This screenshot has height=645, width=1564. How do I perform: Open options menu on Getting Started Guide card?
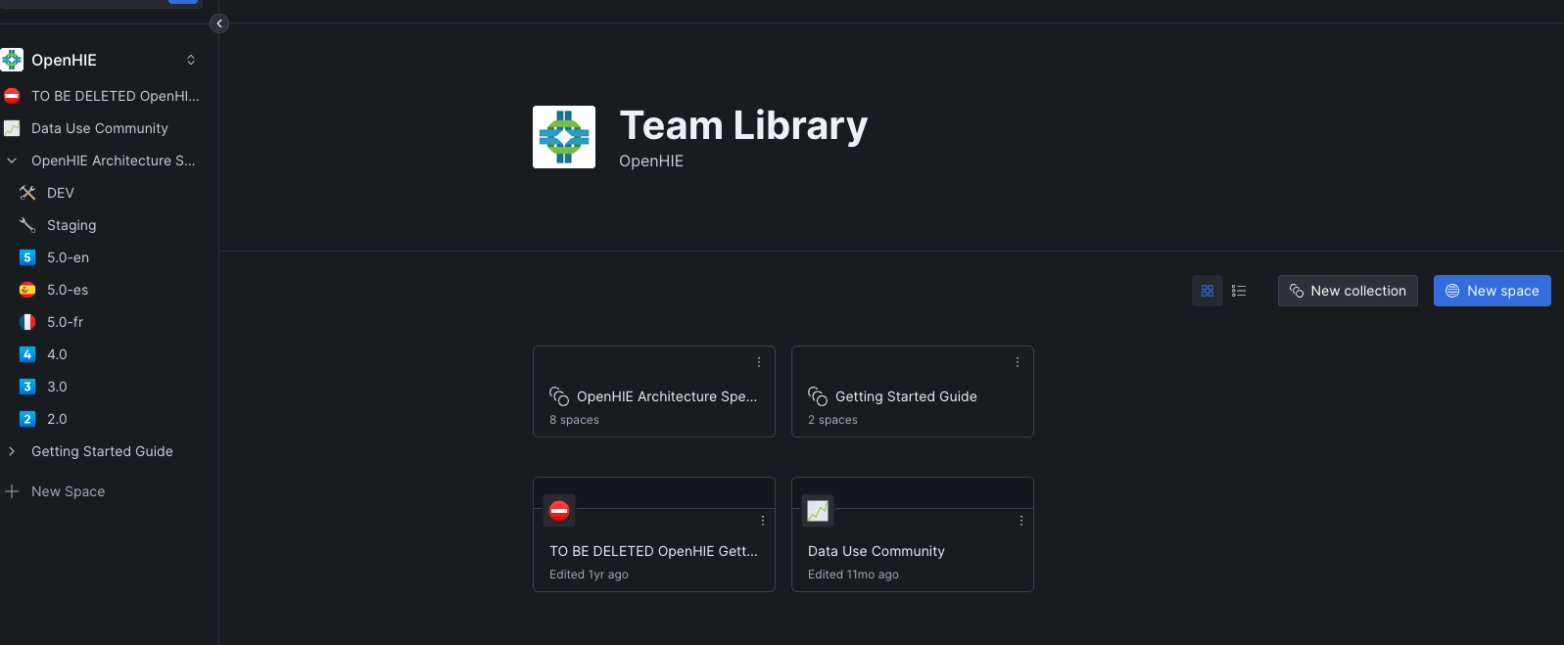[1018, 362]
